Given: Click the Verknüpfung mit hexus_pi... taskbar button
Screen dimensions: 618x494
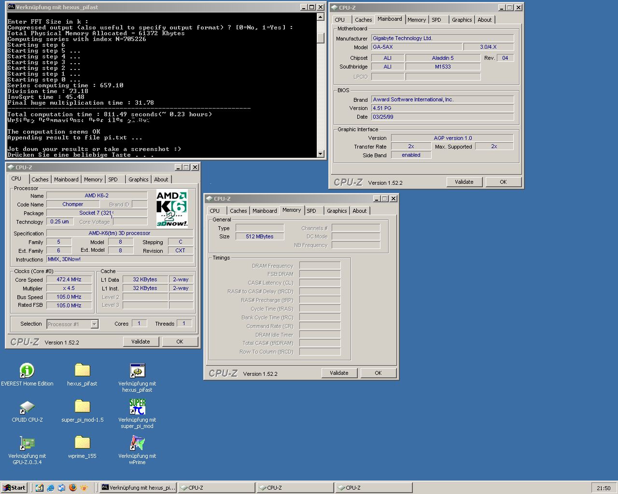Looking at the screenshot, I should coord(138,488).
